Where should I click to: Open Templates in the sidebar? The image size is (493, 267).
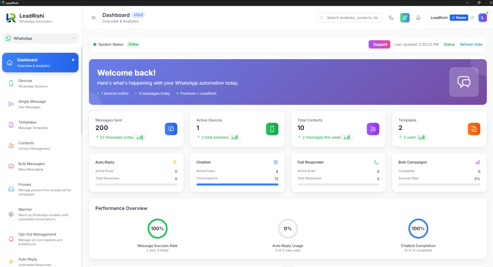(x=40, y=125)
